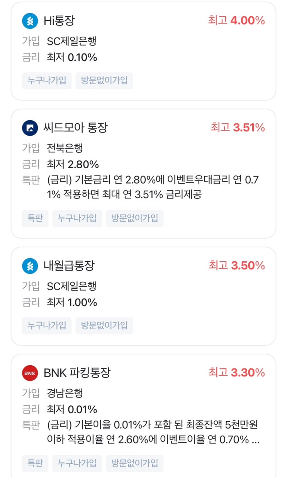Select the 방문없이가입 tag on Hi통장
Viewport: 287px width, 477px height.
pos(104,81)
